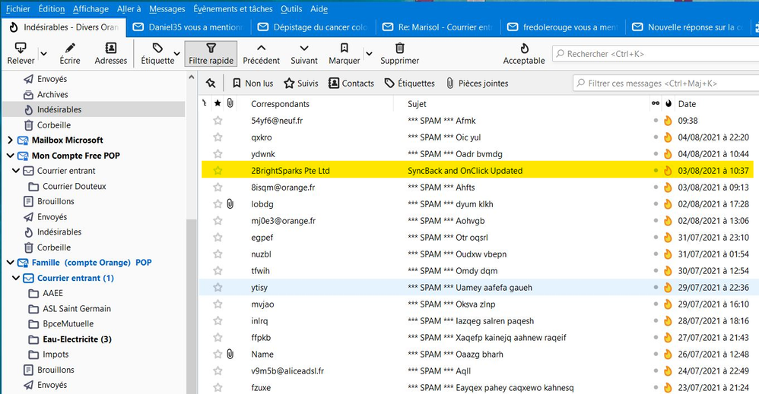Click the Supprimer trash icon
Image resolution: width=759 pixels, height=394 pixels.
pos(399,49)
